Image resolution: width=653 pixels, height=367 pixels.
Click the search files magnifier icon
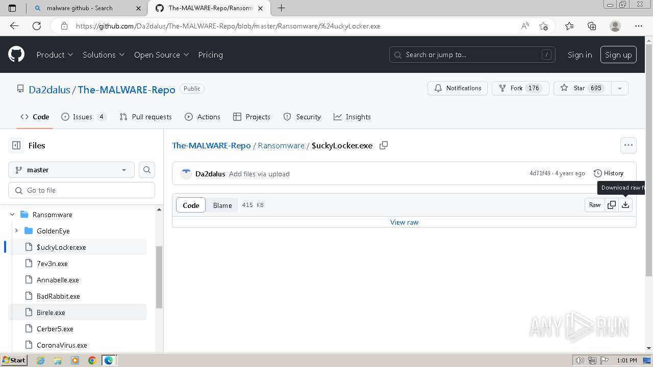click(147, 170)
